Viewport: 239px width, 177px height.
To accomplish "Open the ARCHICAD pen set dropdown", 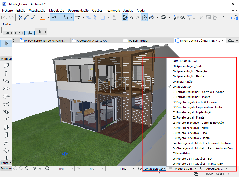I will (x=215, y=169).
